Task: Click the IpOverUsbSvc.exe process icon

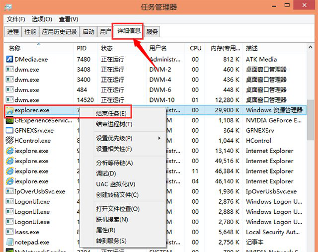Action: point(9,191)
